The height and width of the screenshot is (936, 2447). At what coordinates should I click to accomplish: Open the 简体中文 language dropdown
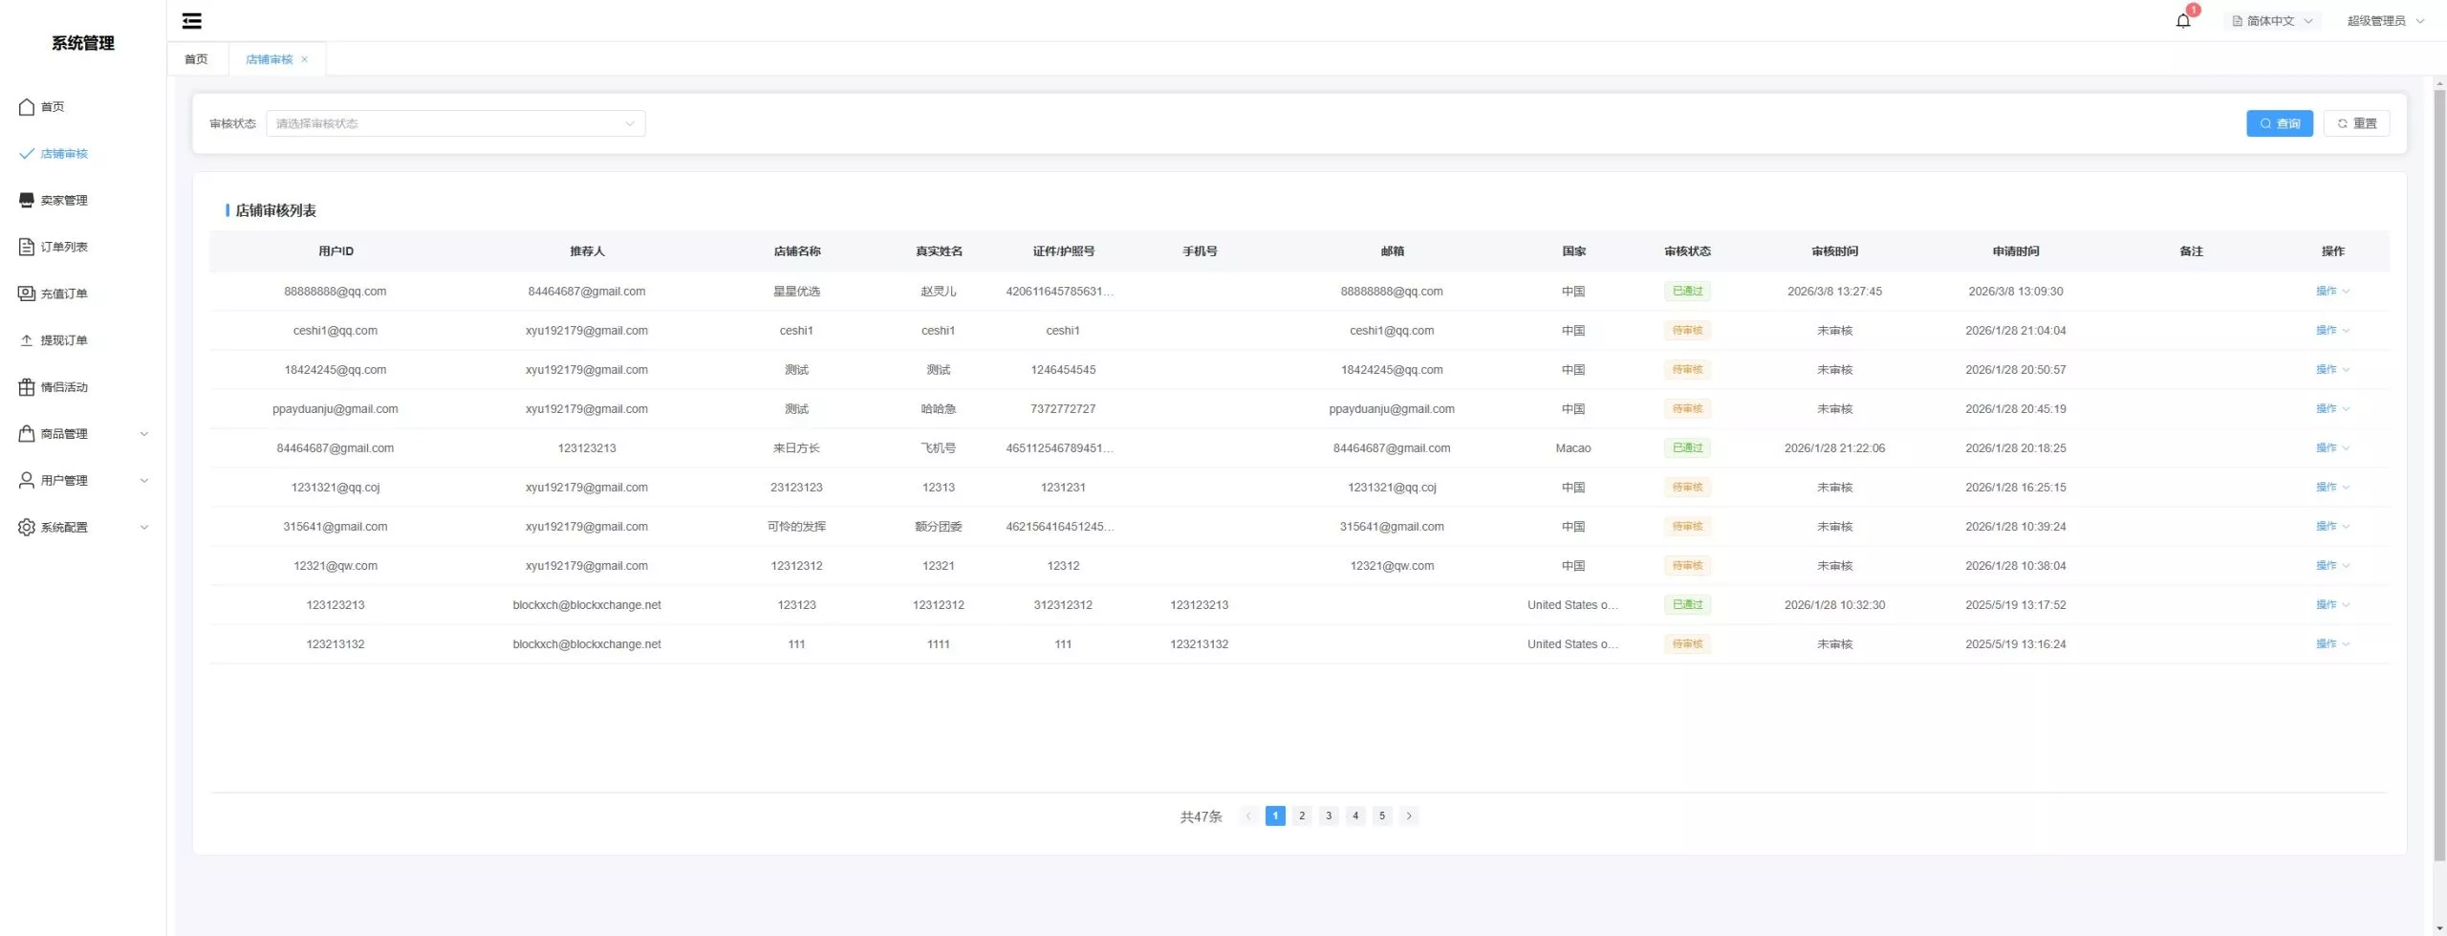2272,21
